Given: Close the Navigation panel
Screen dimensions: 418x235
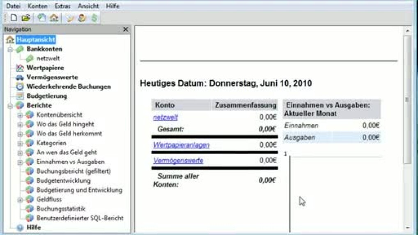Looking at the screenshot, I should pyautogui.click(x=126, y=30).
